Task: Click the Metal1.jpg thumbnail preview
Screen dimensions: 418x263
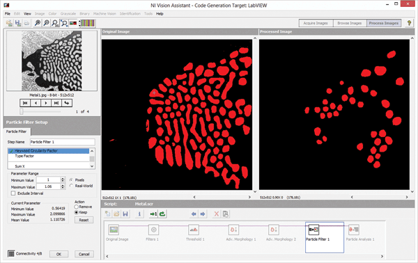Action: tap(52, 61)
